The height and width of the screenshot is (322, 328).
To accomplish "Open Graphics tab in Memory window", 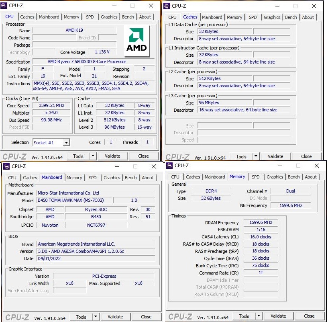I will pyautogui.click(x=275, y=177).
